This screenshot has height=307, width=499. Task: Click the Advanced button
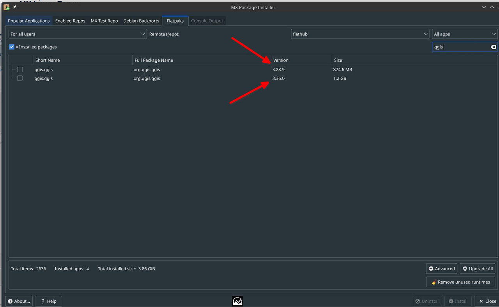pyautogui.click(x=442, y=269)
